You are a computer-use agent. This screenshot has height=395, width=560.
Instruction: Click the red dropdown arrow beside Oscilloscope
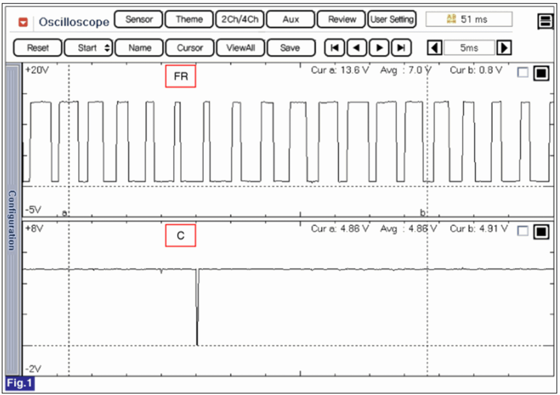pos(23,22)
